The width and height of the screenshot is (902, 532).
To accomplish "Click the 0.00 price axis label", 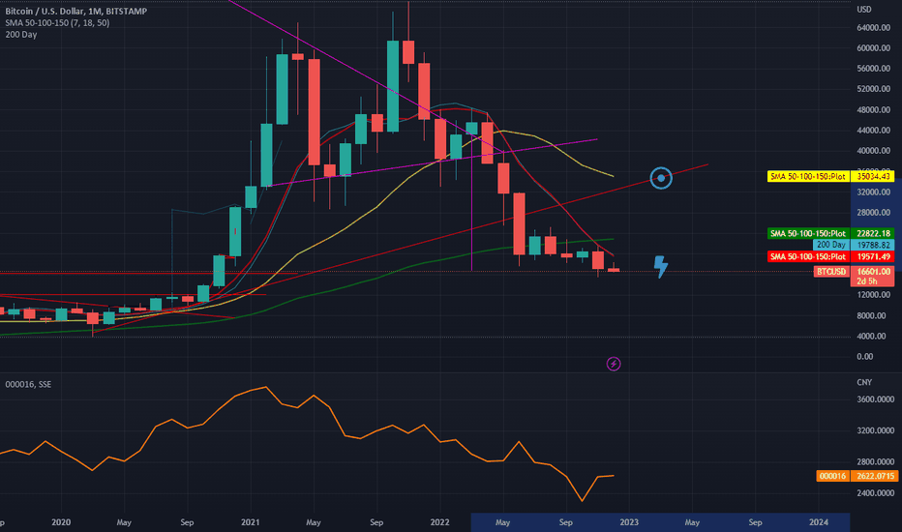I will pos(864,357).
